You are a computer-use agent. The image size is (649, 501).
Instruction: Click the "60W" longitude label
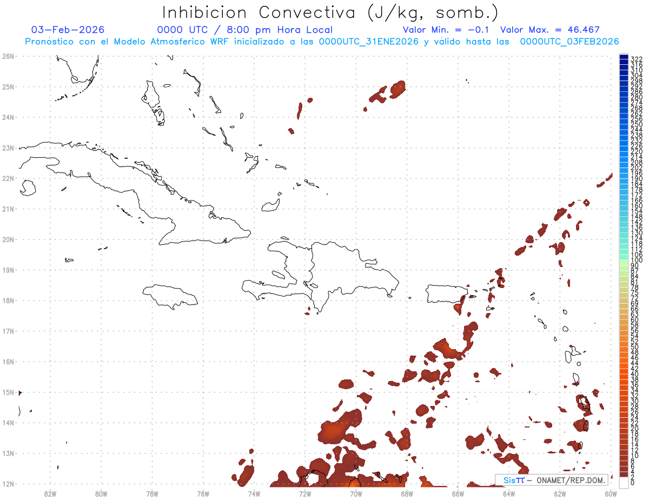click(611, 493)
